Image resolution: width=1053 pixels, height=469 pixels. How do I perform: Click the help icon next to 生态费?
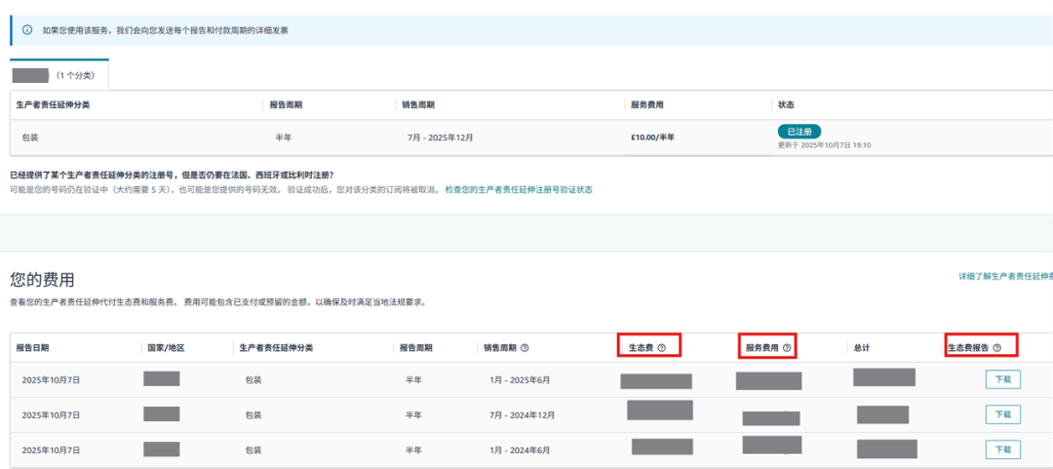[661, 347]
